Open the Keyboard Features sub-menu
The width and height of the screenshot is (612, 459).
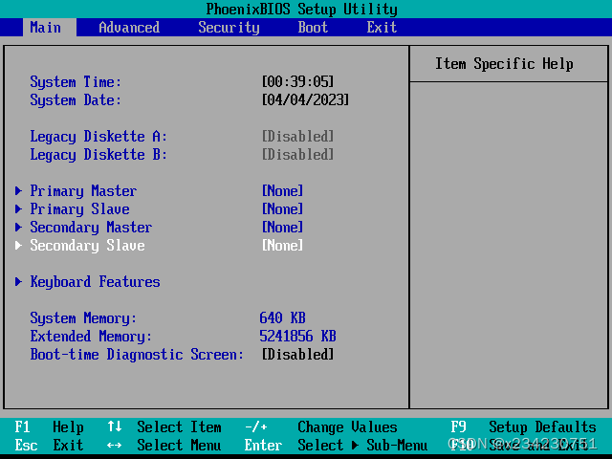[95, 281]
